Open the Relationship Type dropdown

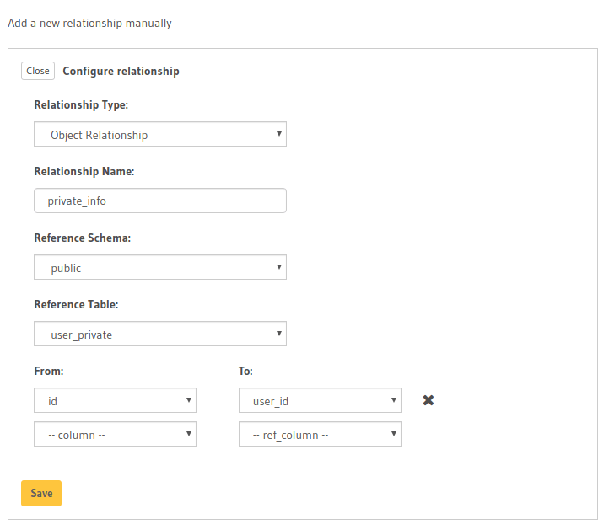[x=159, y=135]
